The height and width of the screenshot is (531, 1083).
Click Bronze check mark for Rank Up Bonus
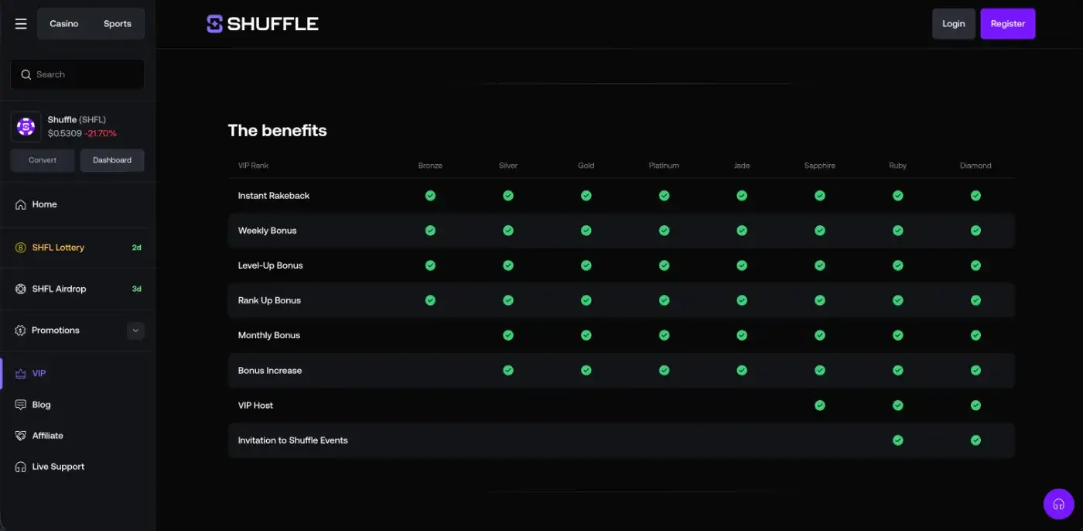click(430, 300)
